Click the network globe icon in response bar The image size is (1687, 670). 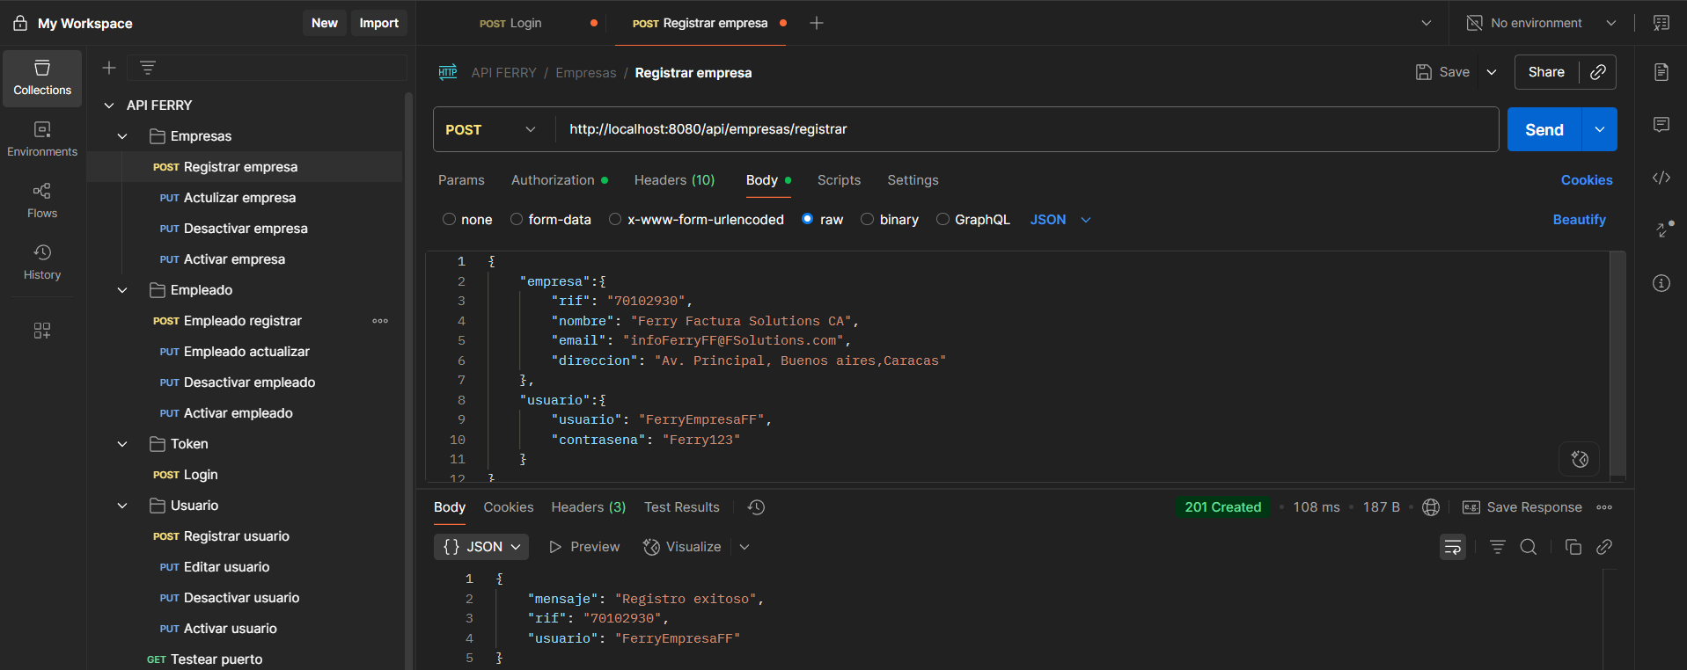1431,507
